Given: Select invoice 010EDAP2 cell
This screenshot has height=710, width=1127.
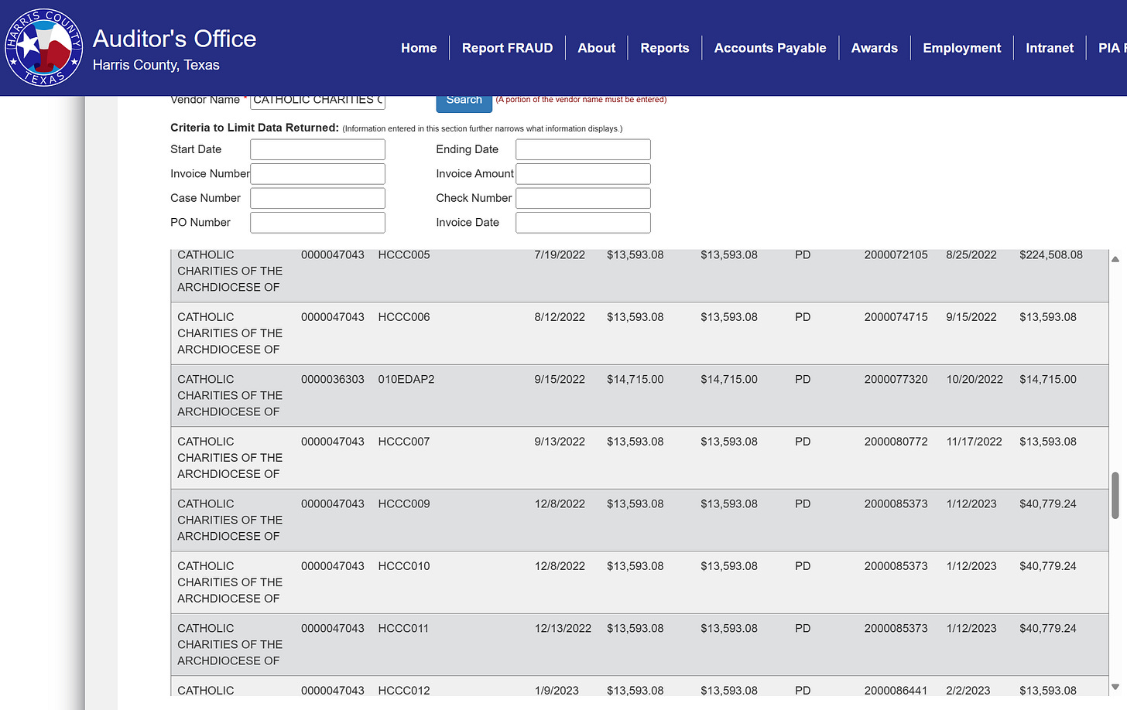Looking at the screenshot, I should click(x=406, y=379).
